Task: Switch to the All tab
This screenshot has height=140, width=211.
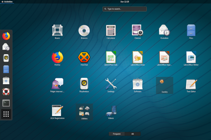Action: pyautogui.click(x=132, y=134)
